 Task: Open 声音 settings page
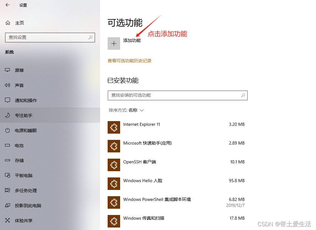50,85
